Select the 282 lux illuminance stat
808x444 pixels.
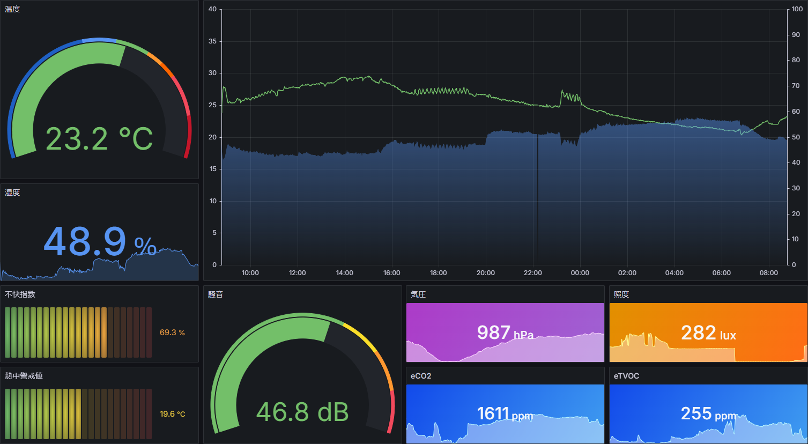click(x=708, y=333)
